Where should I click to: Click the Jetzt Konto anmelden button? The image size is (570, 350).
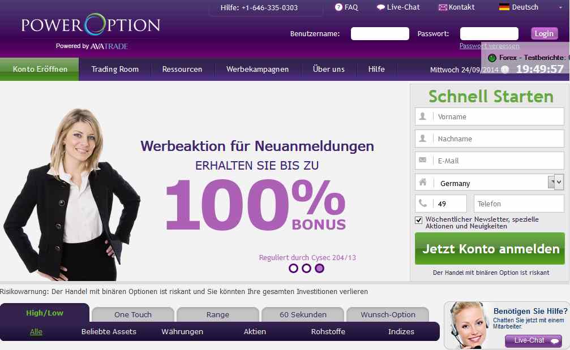pyautogui.click(x=490, y=249)
